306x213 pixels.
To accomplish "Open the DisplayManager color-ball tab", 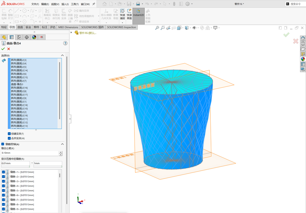I will 34,37.
